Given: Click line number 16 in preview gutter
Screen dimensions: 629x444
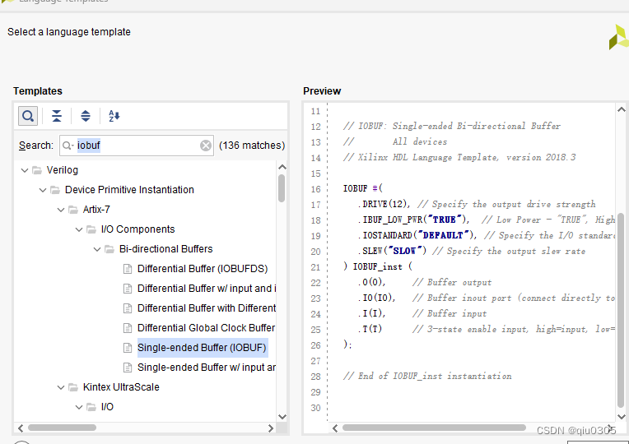Looking at the screenshot, I should click(315, 189).
